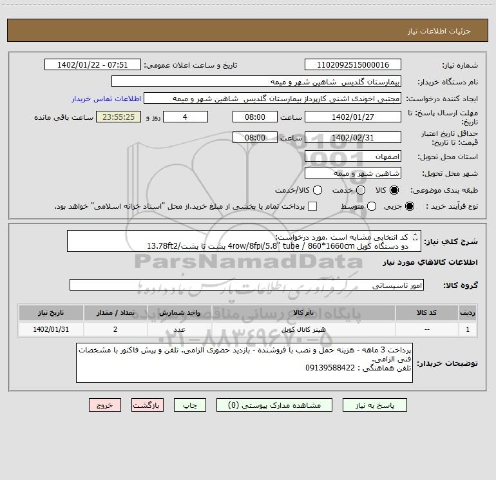The image size is (496, 480).
Task: Click the announcement date field 1402/01/22 - 07:51
Action: tap(92, 64)
